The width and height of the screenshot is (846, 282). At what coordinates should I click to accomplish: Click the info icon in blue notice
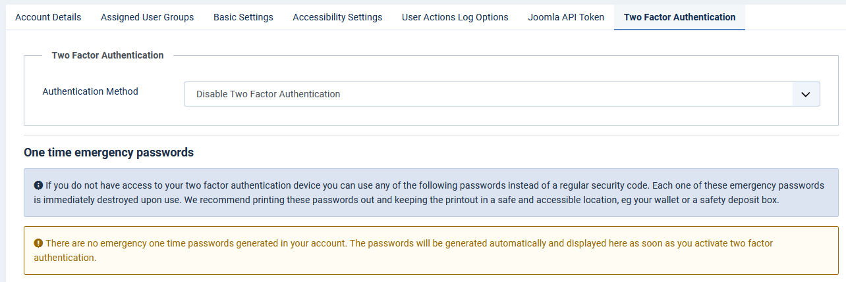38,185
